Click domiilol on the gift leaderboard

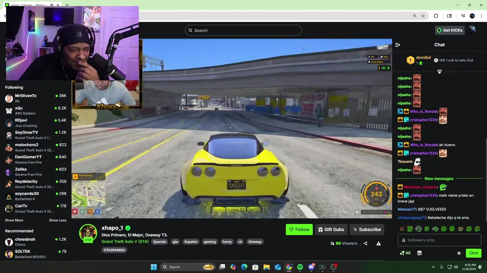pos(423,58)
